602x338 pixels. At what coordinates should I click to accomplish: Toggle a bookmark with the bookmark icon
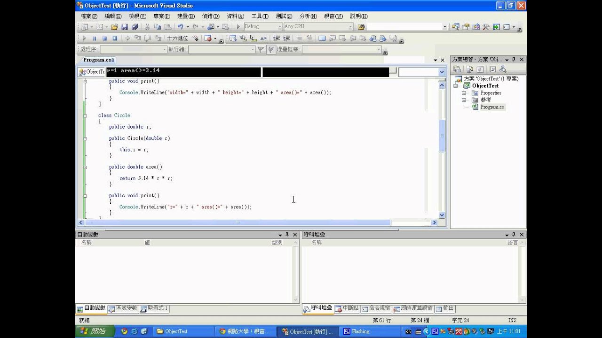(322, 38)
